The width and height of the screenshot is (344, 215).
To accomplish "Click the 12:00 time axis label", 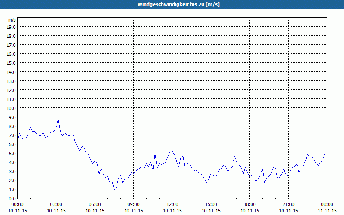I will (x=172, y=205).
